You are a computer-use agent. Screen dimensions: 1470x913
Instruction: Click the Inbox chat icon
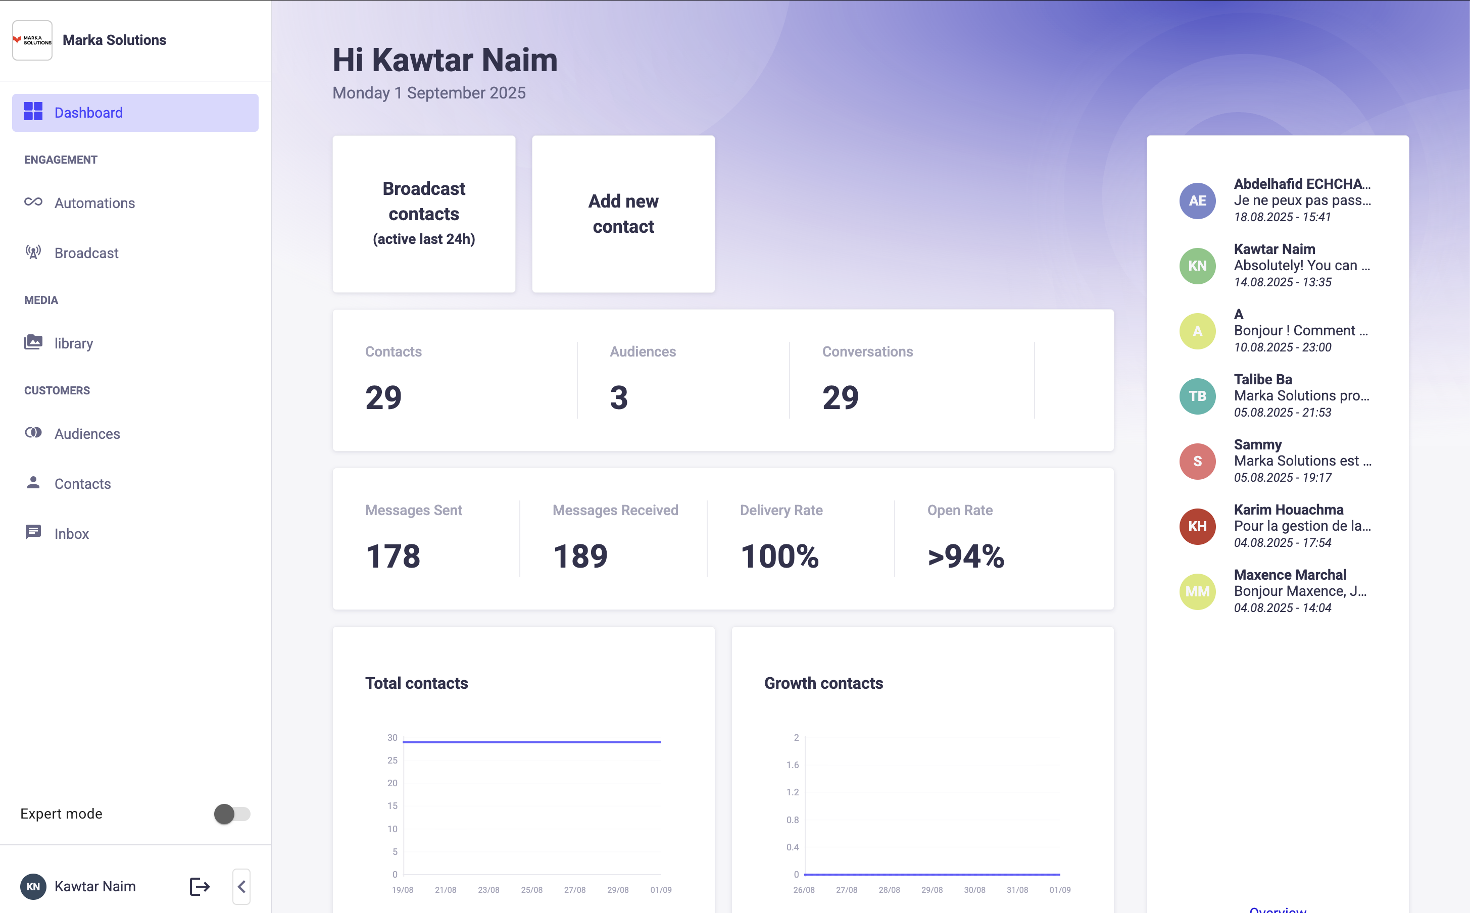coord(33,532)
